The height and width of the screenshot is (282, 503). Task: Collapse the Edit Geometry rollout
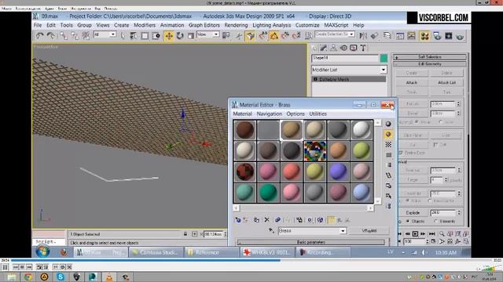click(430, 64)
